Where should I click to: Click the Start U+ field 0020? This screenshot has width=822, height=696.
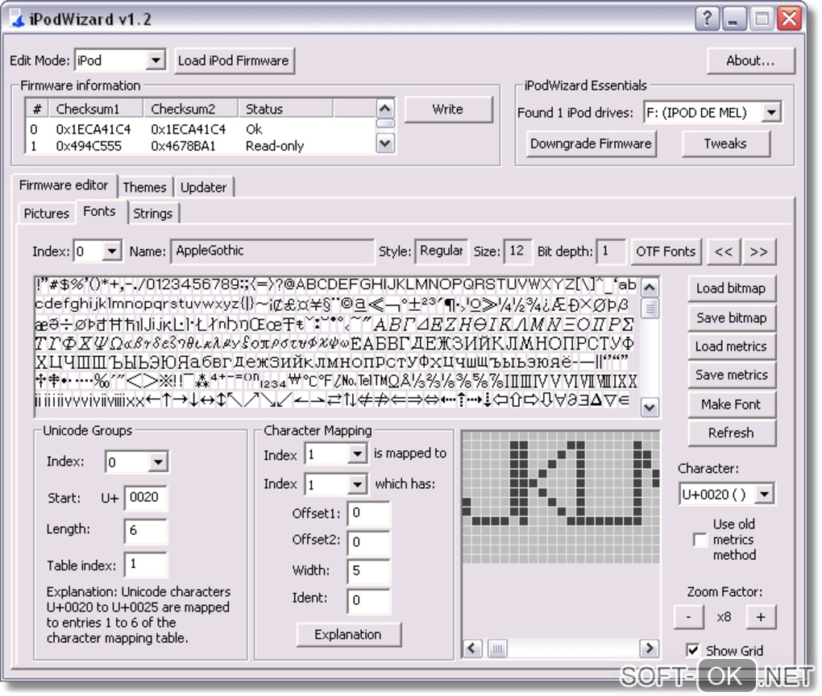(145, 497)
